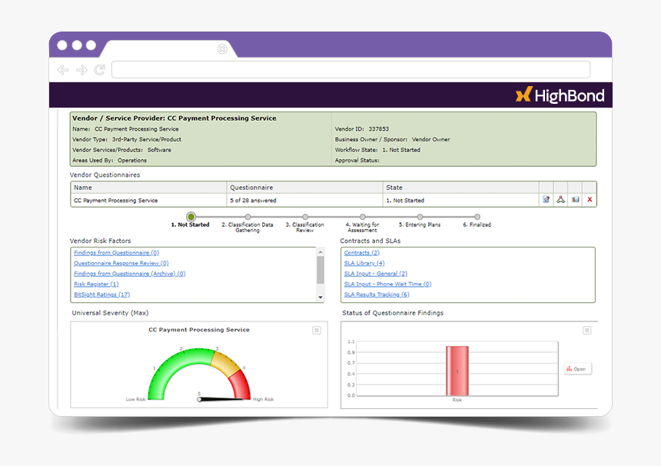Click the 'Low Risk' gauge label
This screenshot has height=466, width=661.
[x=135, y=399]
